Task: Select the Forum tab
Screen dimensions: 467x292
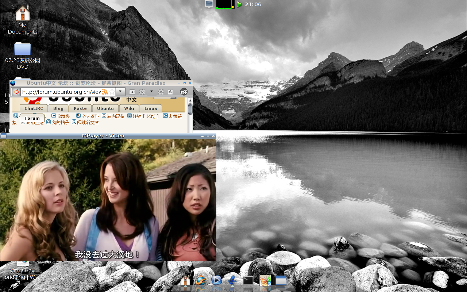Action: pos(32,118)
